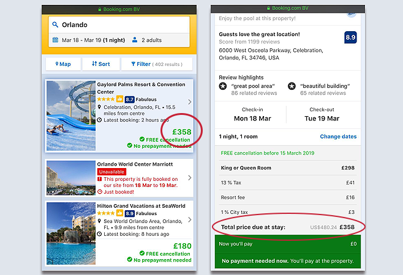Expand the Hilton listing with chevron arrow
Image resolution: width=403 pixels, height=275 pixels.
pos(190,219)
